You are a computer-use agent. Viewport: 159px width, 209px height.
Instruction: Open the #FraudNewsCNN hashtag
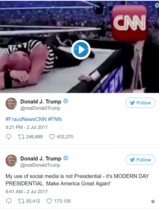coord(26,119)
